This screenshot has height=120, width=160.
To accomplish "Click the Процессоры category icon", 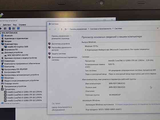I will tap(3, 89).
